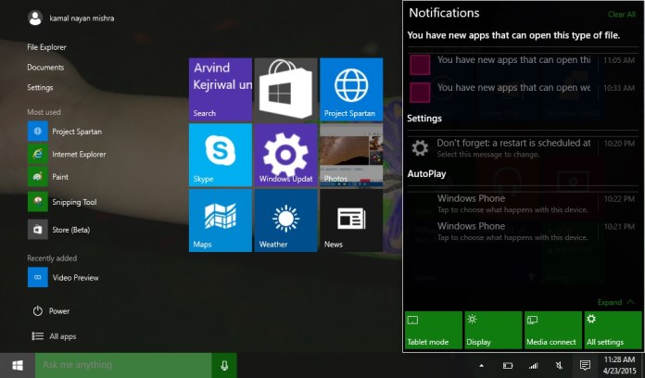645x378 pixels.
Task: Open the 10:21 PM Windows Phone notification
Action: 523,232
